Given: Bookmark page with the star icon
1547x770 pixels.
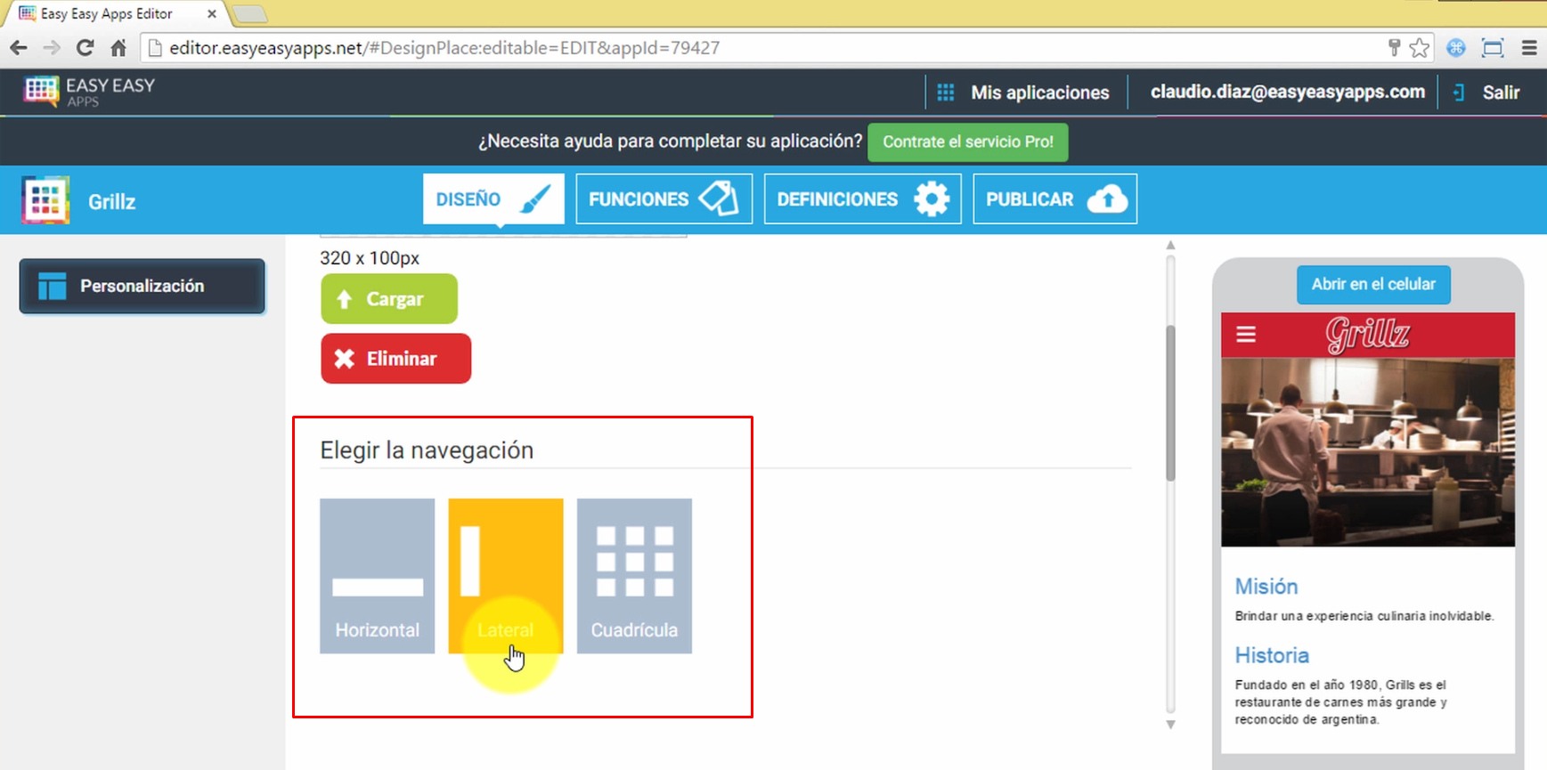Looking at the screenshot, I should tap(1420, 48).
